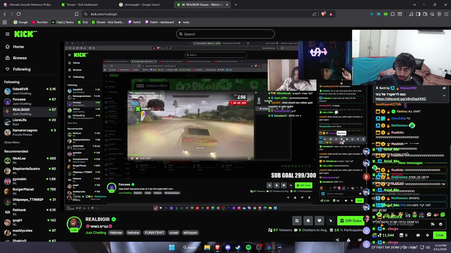Image resolution: width=451 pixels, height=253 pixels.
Task: Open maddycoles recommended channel
Action: click(30, 232)
